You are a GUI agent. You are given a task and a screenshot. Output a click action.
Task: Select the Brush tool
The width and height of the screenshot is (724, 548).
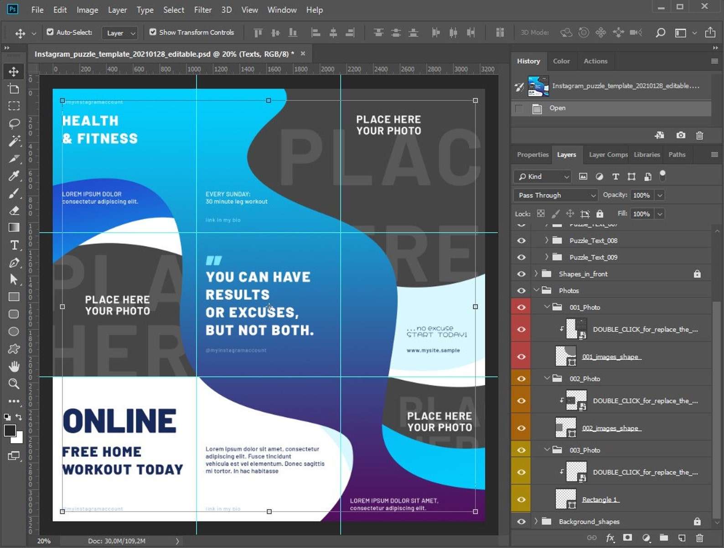(14, 193)
